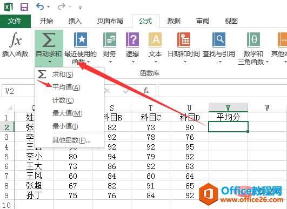Expand the 数学和三角函数 dropdown arrow
This screenshot has width=287, height=209.
pyautogui.click(x=267, y=62)
